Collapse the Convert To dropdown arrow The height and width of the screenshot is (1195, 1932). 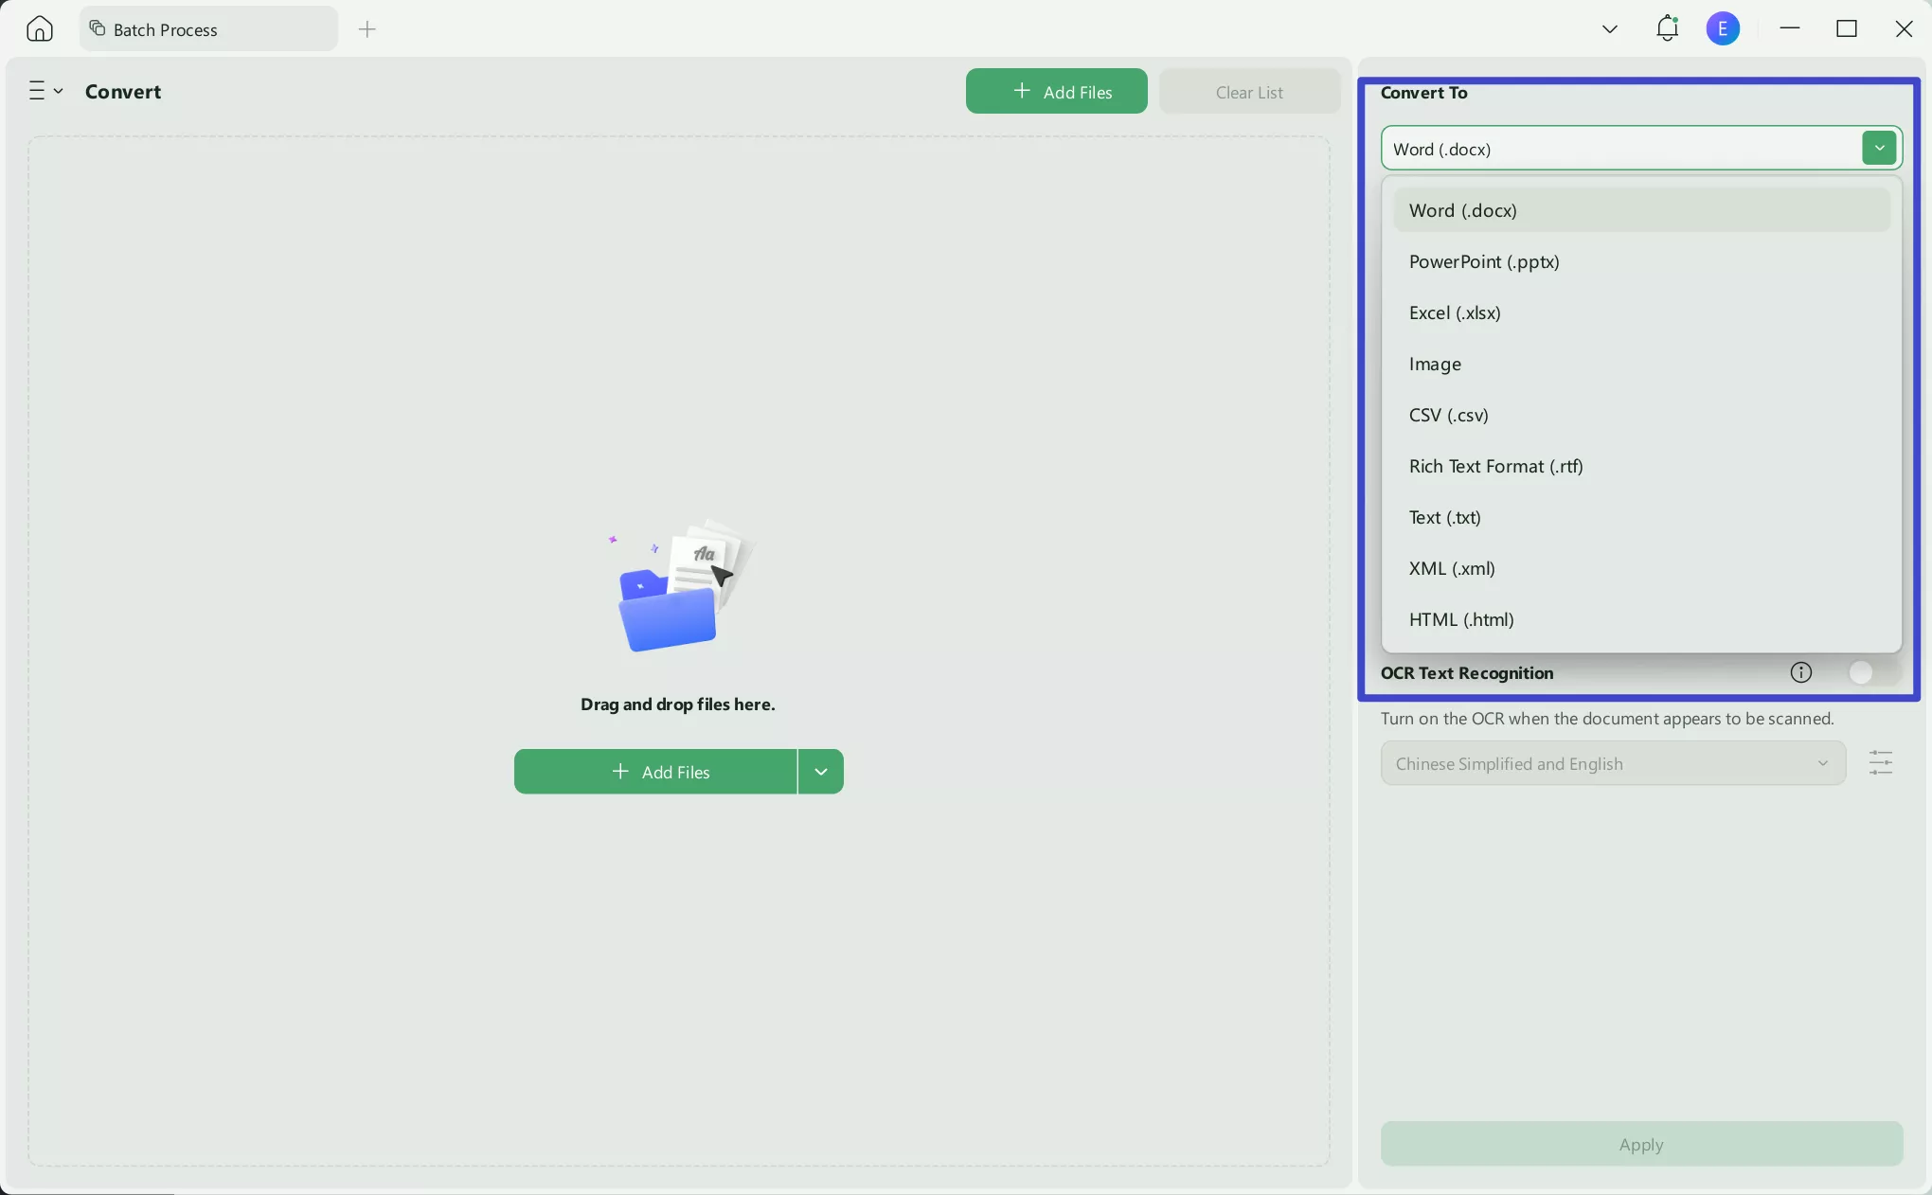click(1879, 148)
